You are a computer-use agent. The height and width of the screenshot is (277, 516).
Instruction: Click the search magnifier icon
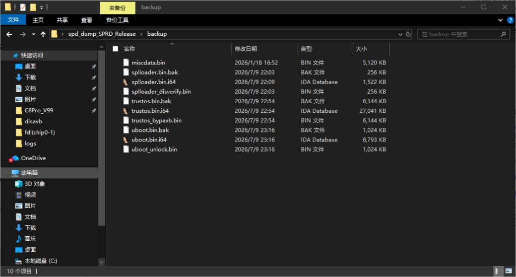coord(503,34)
